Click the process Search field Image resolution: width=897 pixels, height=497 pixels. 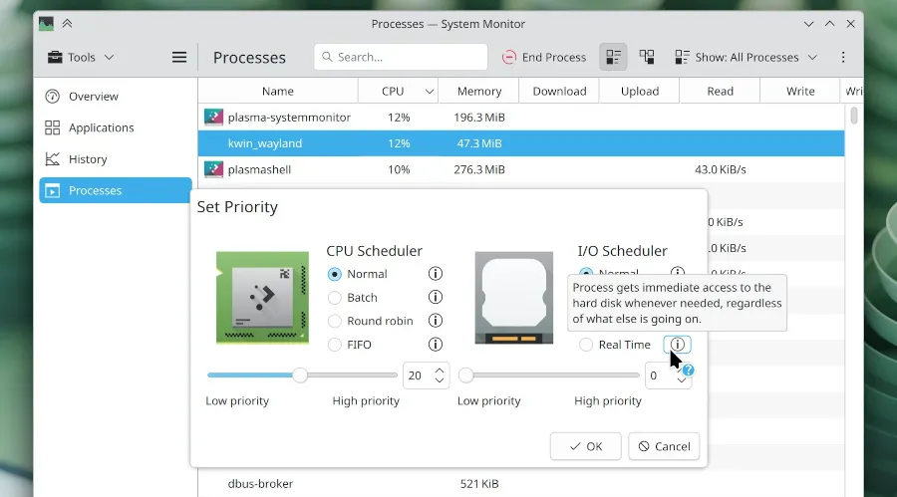(401, 58)
